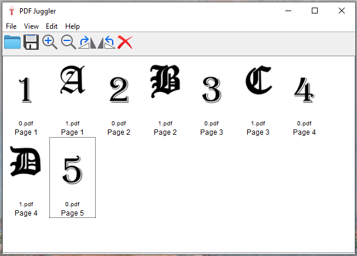Click the 'Page 2' label under 0.pdf
The height and width of the screenshot is (256, 357).
[119, 132]
